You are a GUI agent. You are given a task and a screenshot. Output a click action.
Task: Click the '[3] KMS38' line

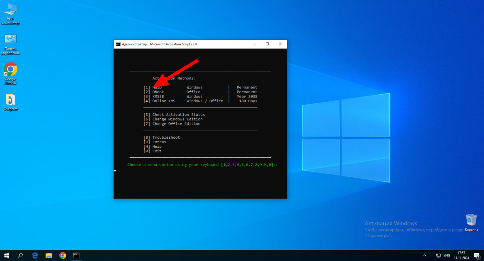(x=200, y=97)
